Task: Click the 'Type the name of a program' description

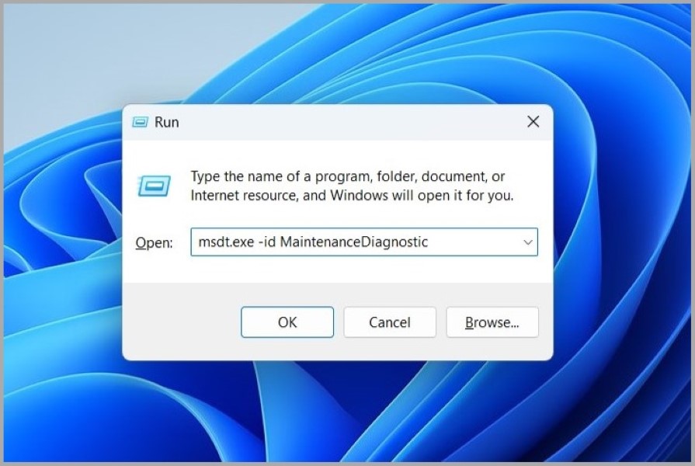Action: (x=352, y=186)
